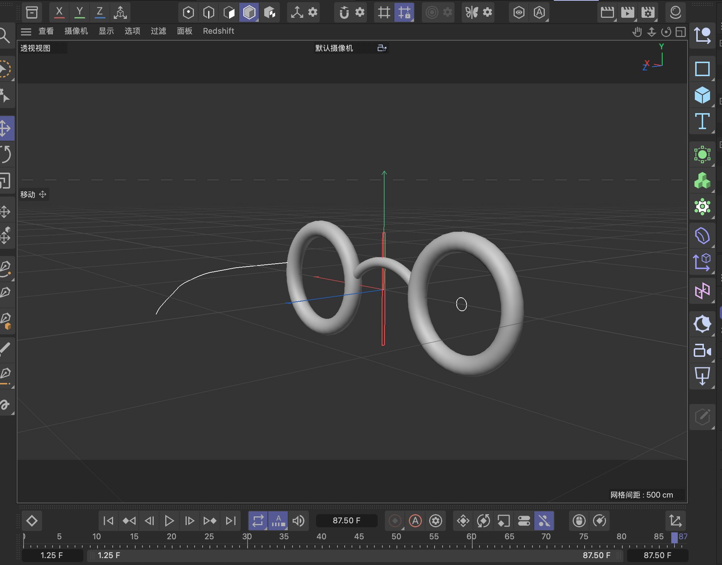The image size is (722, 565).
Task: Select the highlighted Model mode icon
Action: pyautogui.click(x=249, y=13)
